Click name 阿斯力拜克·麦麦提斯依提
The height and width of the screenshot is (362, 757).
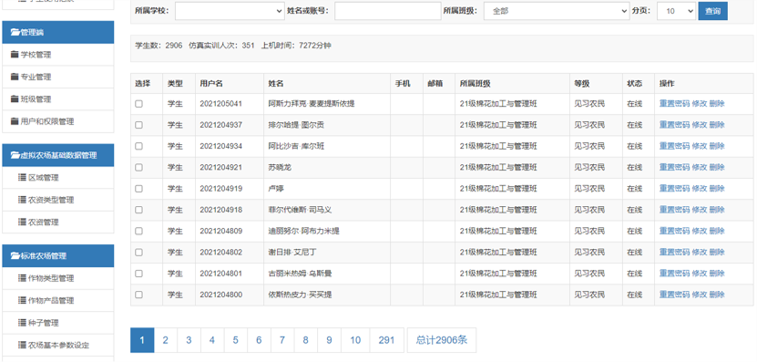pos(312,103)
